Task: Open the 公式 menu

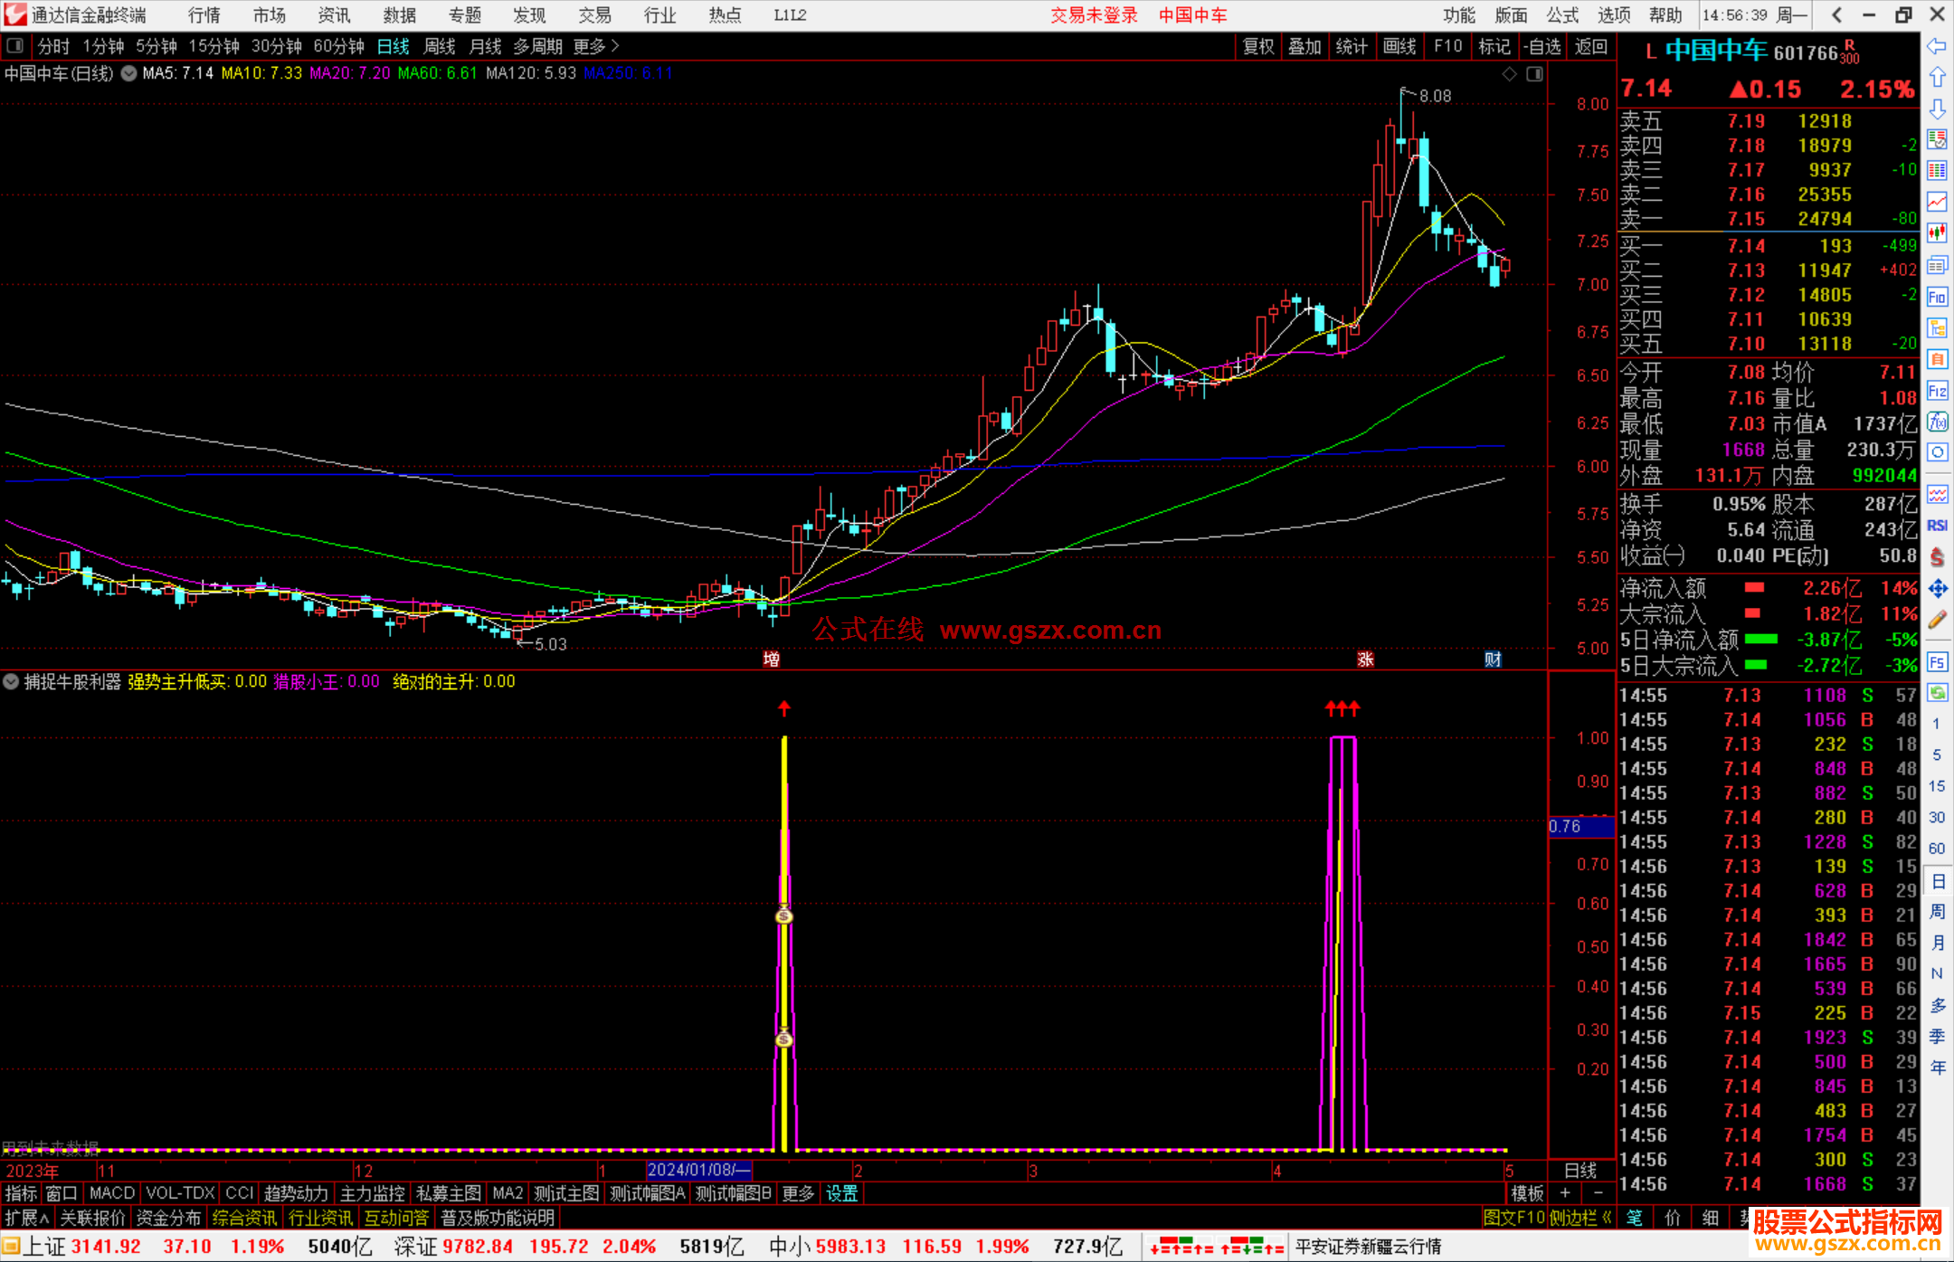Action: pyautogui.click(x=1562, y=14)
